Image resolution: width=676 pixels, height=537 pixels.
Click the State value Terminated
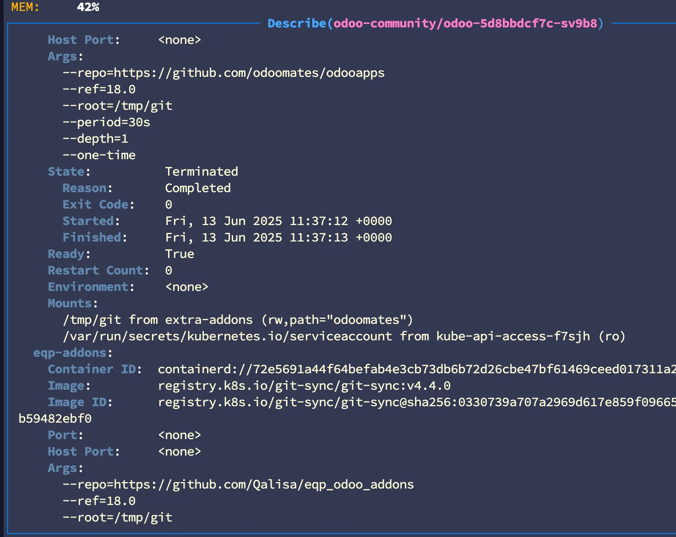point(202,172)
